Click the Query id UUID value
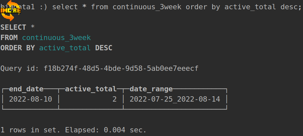The height and width of the screenshot is (136, 303). (121, 68)
